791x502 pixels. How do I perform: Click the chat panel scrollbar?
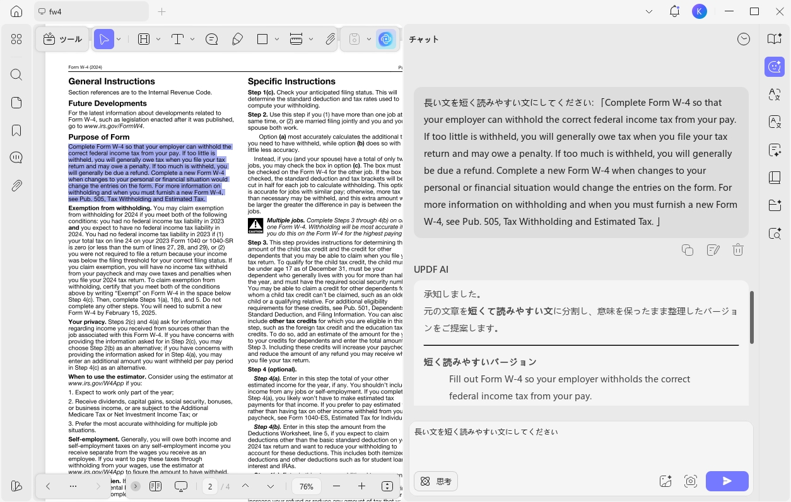(751, 317)
